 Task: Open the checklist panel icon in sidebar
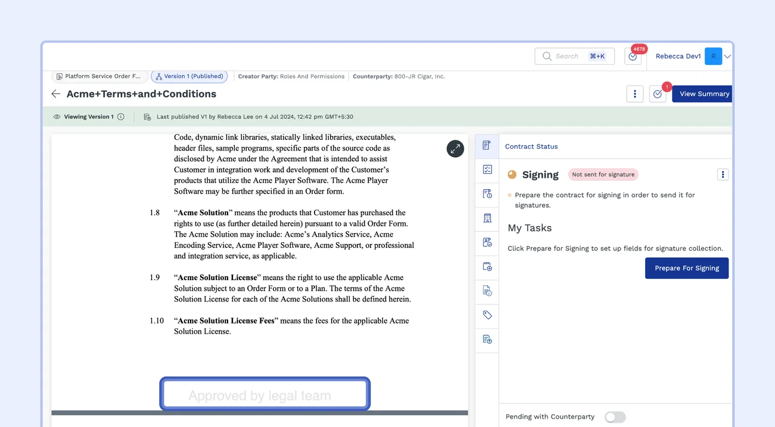[x=487, y=170]
